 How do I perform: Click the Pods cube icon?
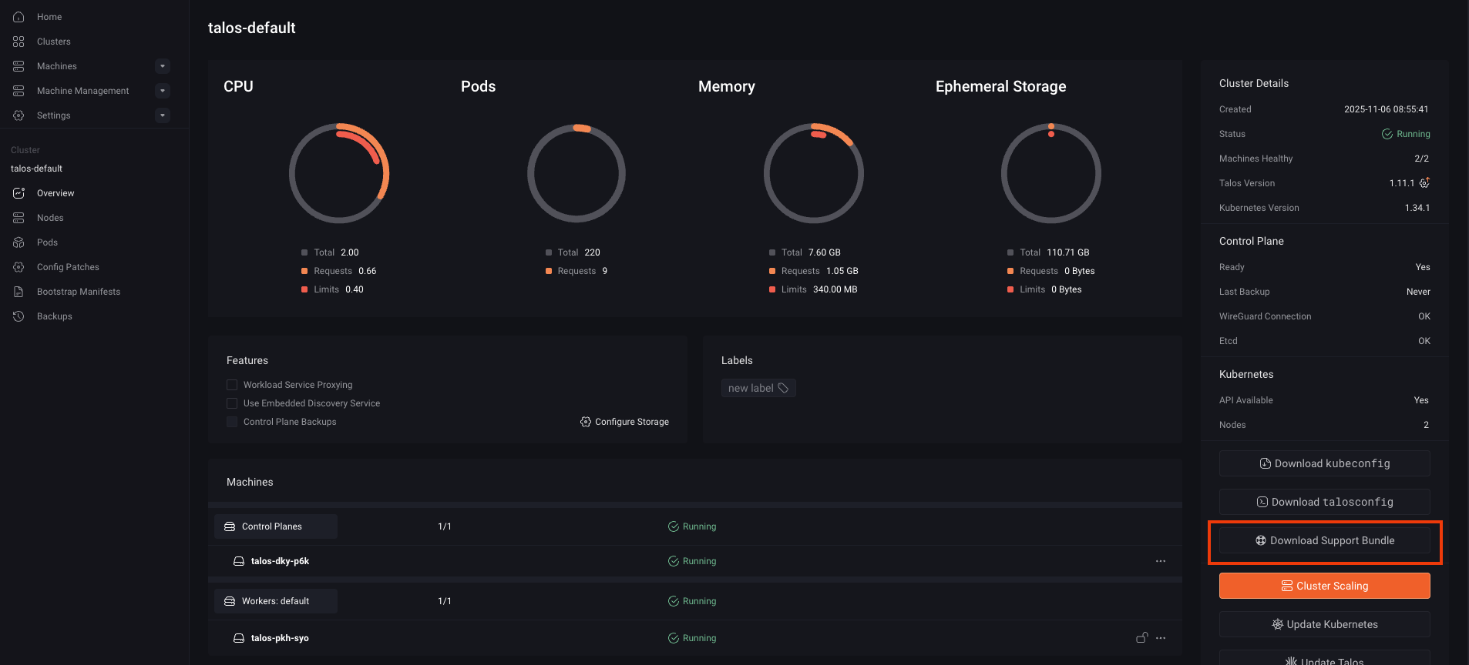click(18, 242)
